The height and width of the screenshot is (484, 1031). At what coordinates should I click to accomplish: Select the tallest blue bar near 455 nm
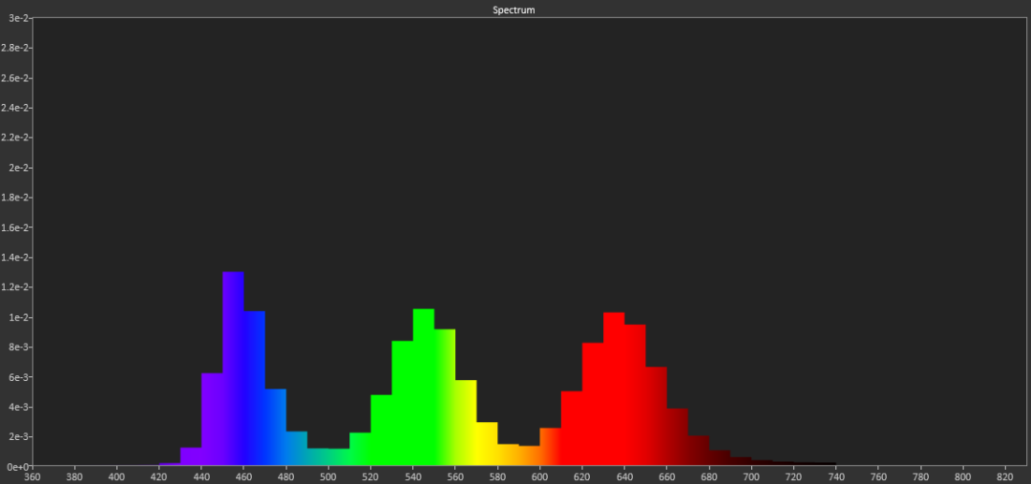pyautogui.click(x=234, y=368)
